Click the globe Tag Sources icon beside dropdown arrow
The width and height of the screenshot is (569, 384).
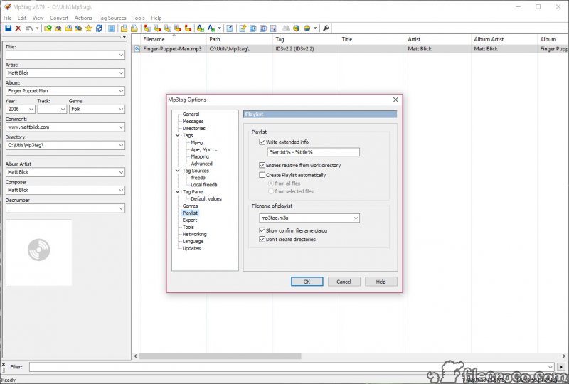[307, 28]
